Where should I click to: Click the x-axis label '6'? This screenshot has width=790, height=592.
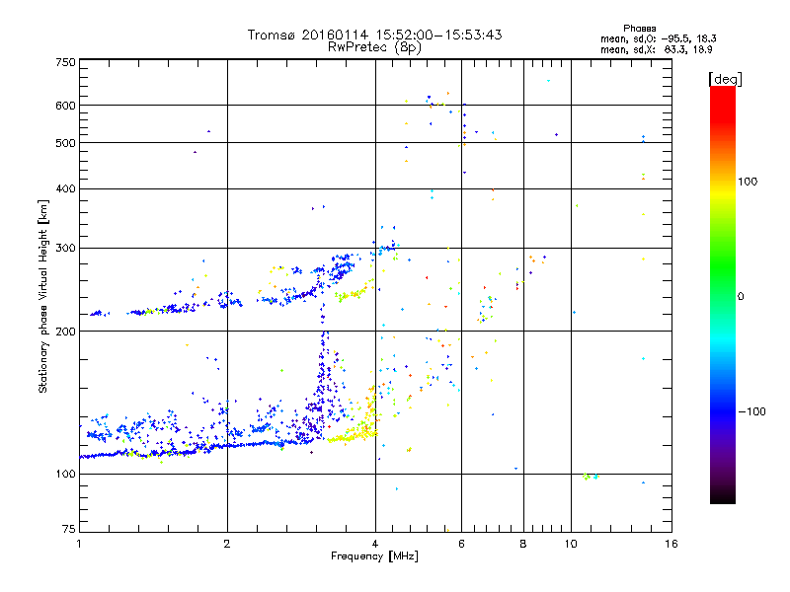coord(461,544)
